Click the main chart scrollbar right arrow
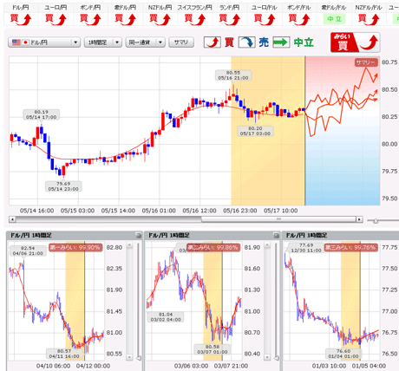This screenshot has height=371, width=399. [359, 219]
